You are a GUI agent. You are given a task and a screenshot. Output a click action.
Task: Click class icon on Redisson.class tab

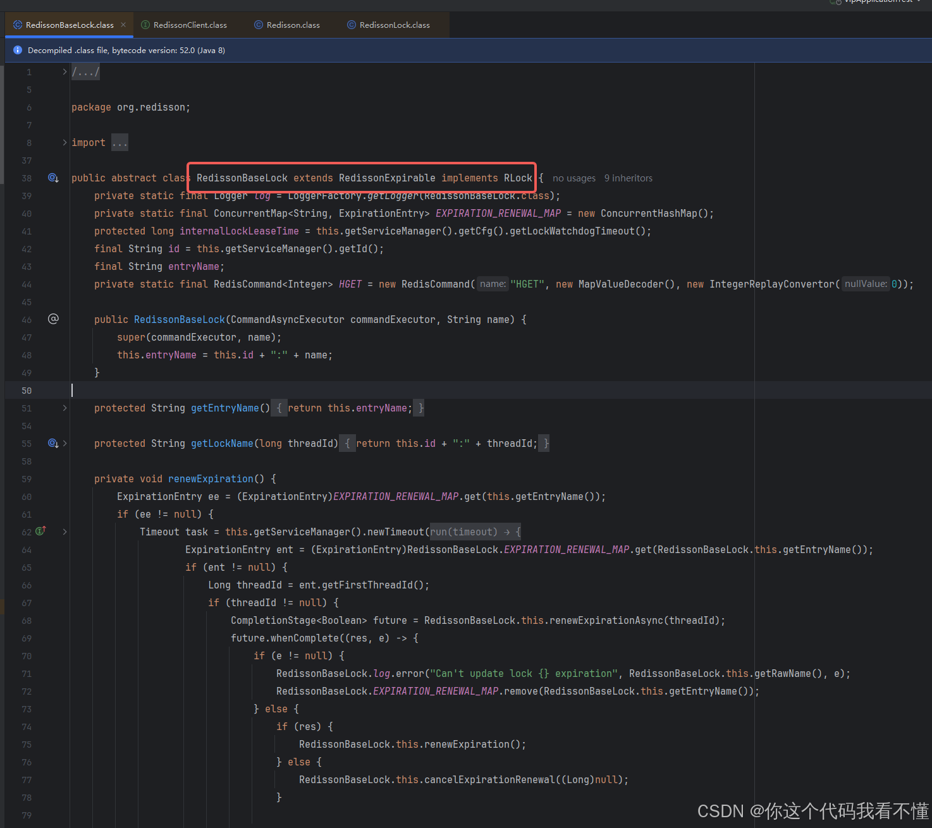tap(259, 25)
